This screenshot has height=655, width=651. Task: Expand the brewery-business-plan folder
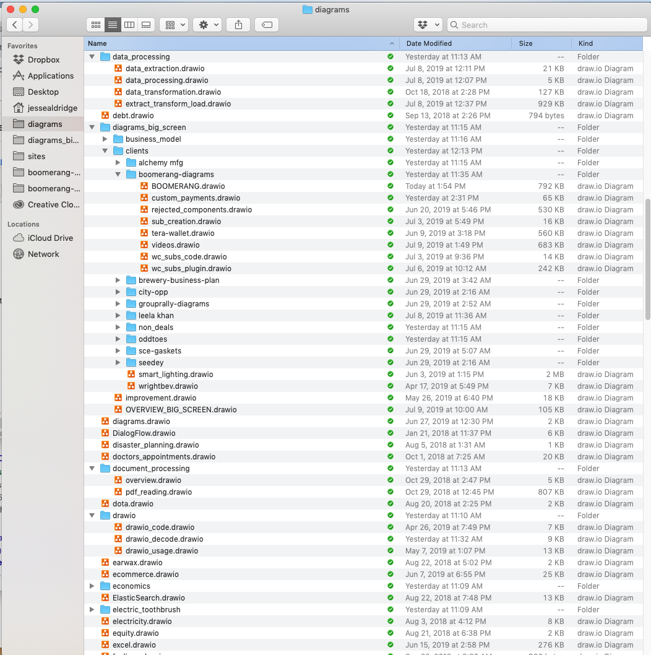click(x=118, y=280)
